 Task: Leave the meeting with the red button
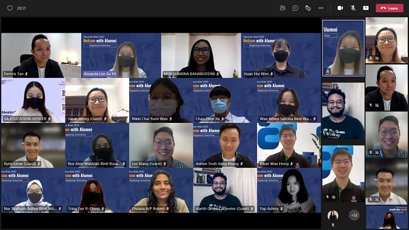tap(390, 8)
